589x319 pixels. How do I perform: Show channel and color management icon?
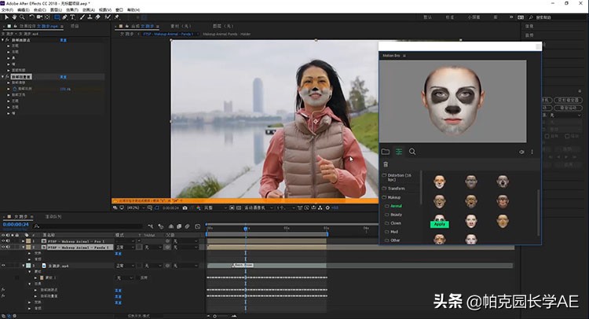click(x=199, y=207)
